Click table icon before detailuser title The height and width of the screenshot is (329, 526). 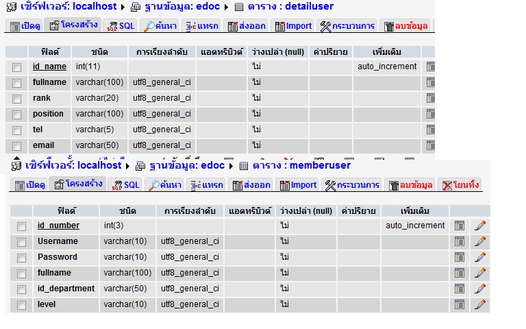[239, 7]
